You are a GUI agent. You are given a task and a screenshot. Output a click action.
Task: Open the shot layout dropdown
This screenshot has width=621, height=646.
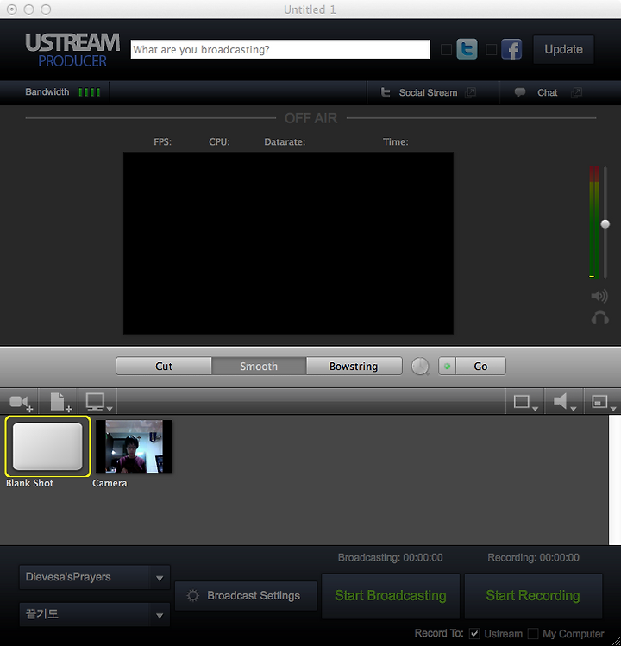[525, 402]
